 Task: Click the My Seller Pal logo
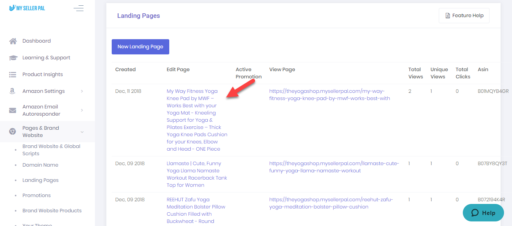click(27, 8)
